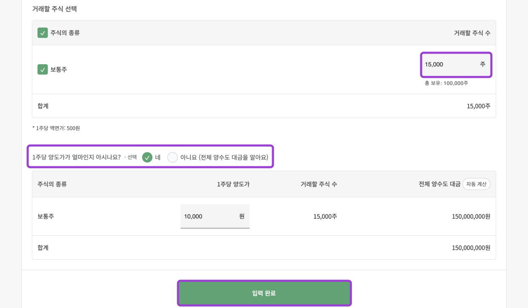Click the 15,000주 total in first table
This screenshot has height=308, width=528.
point(478,106)
